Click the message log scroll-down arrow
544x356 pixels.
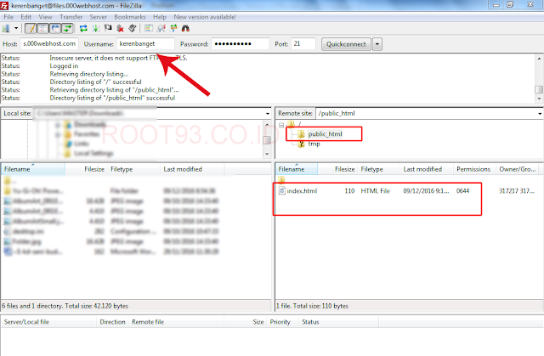pos(539,99)
